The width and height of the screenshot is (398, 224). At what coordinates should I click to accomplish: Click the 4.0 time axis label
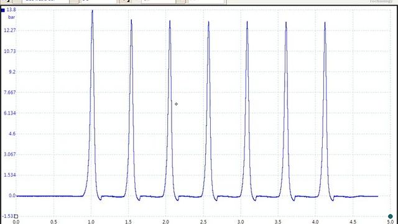(x=315, y=222)
